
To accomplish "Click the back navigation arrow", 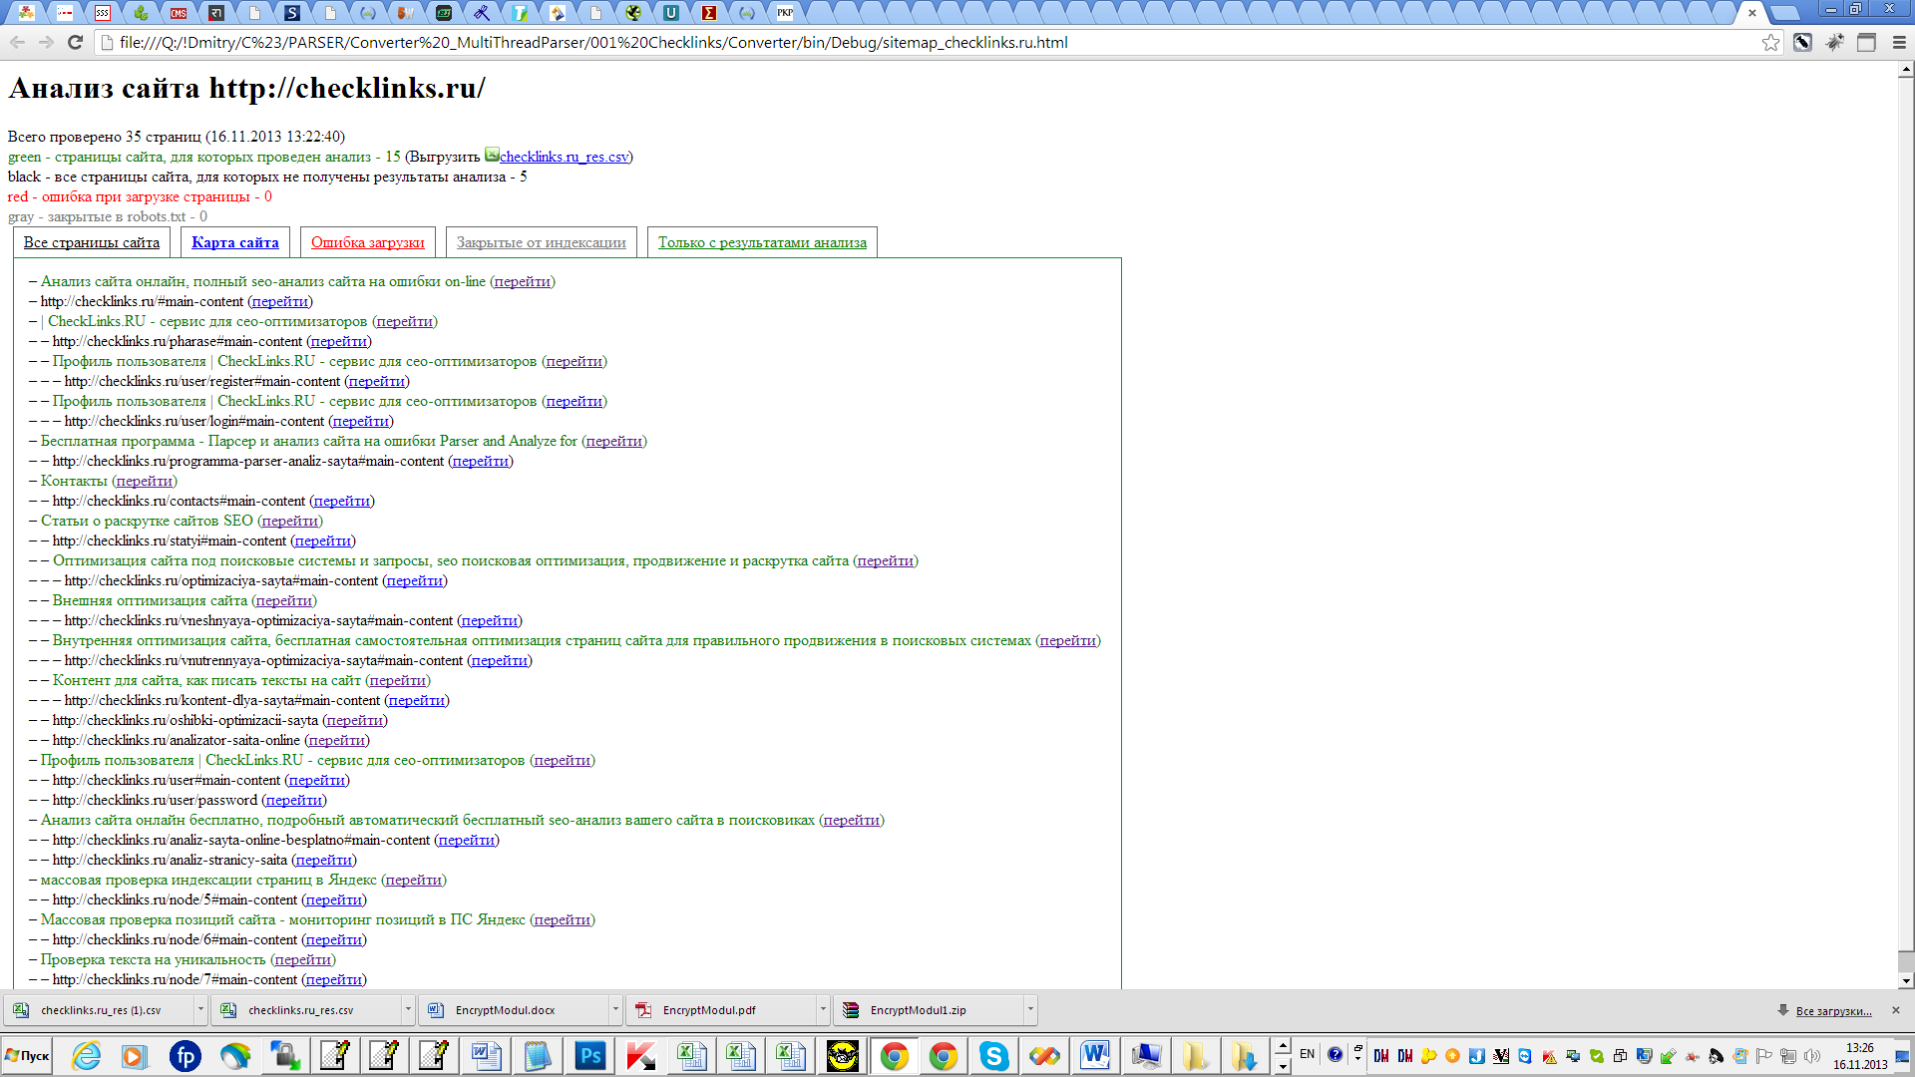I will (17, 42).
